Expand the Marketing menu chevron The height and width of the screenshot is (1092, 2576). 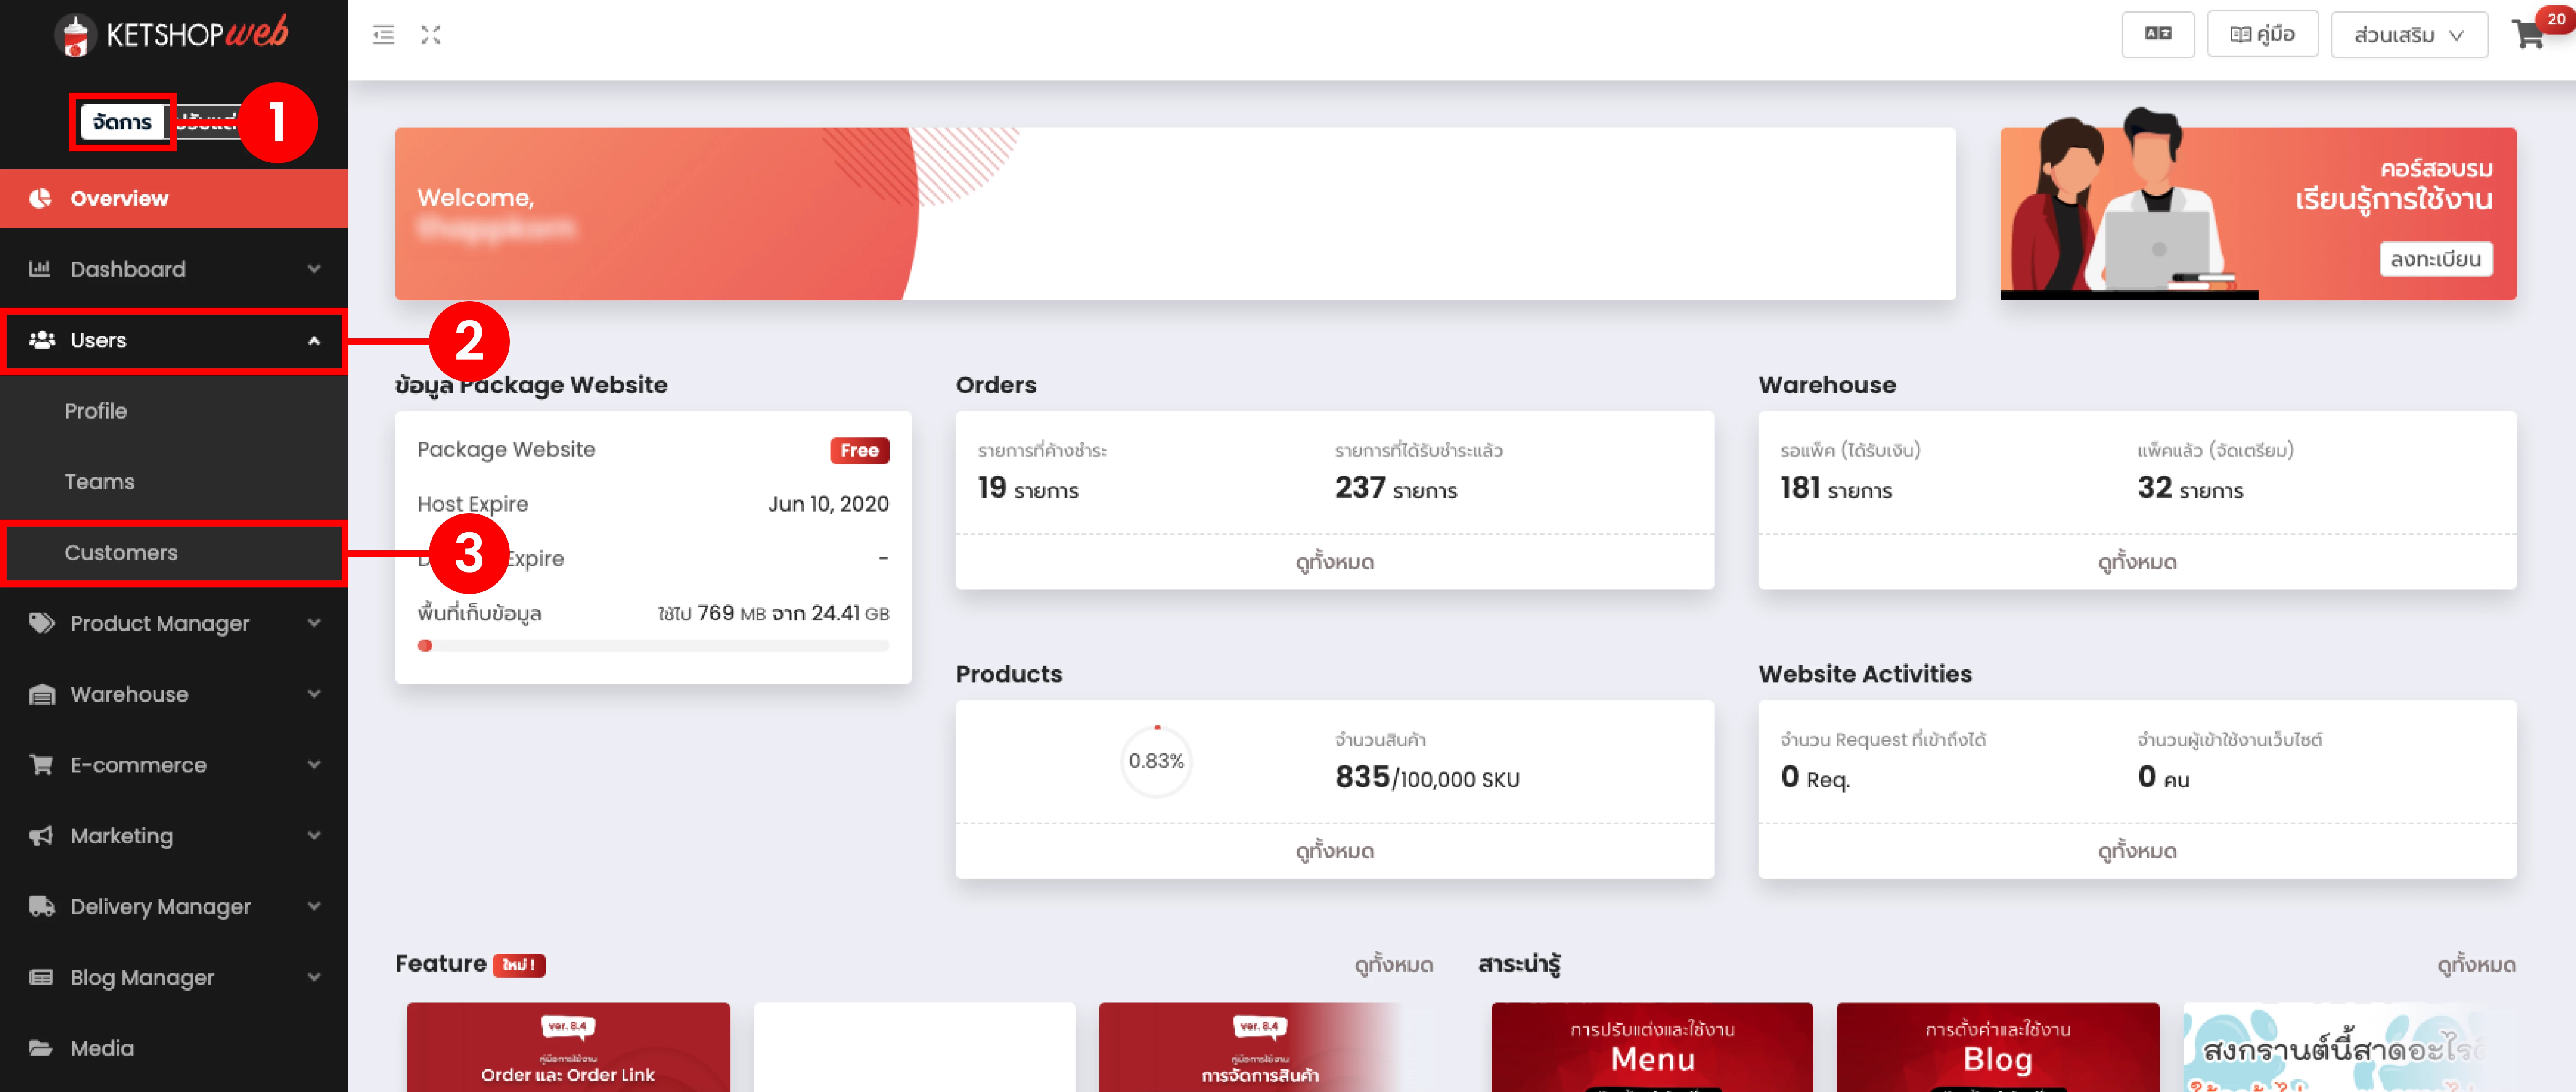(314, 836)
